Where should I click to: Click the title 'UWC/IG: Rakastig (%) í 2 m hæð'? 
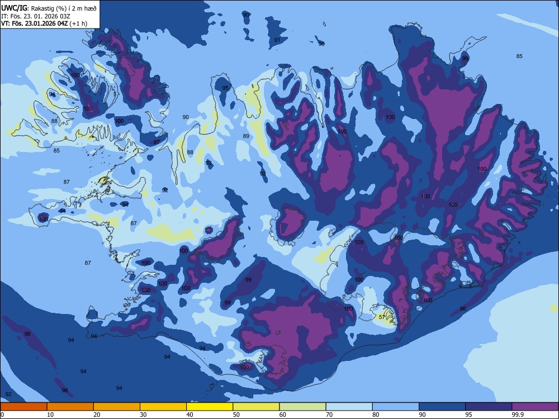pos(49,8)
